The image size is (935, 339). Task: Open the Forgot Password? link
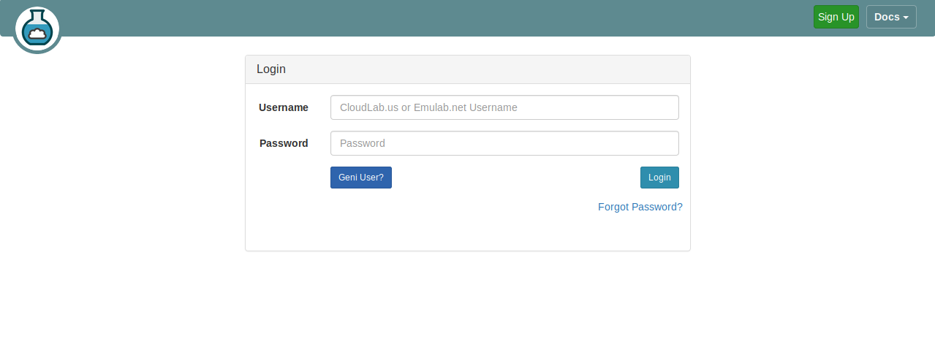640,207
